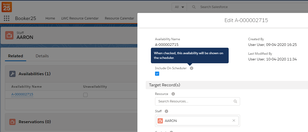This screenshot has height=132, width=308.
Task: Click the info icon beside Include On Scheduler
Action: point(191,68)
